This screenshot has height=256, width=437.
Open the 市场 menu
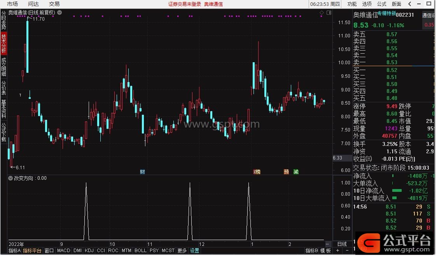pyautogui.click(x=12, y=4)
